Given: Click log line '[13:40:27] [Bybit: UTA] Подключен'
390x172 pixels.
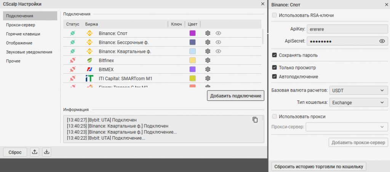Looking at the screenshot, I should 102,120.
